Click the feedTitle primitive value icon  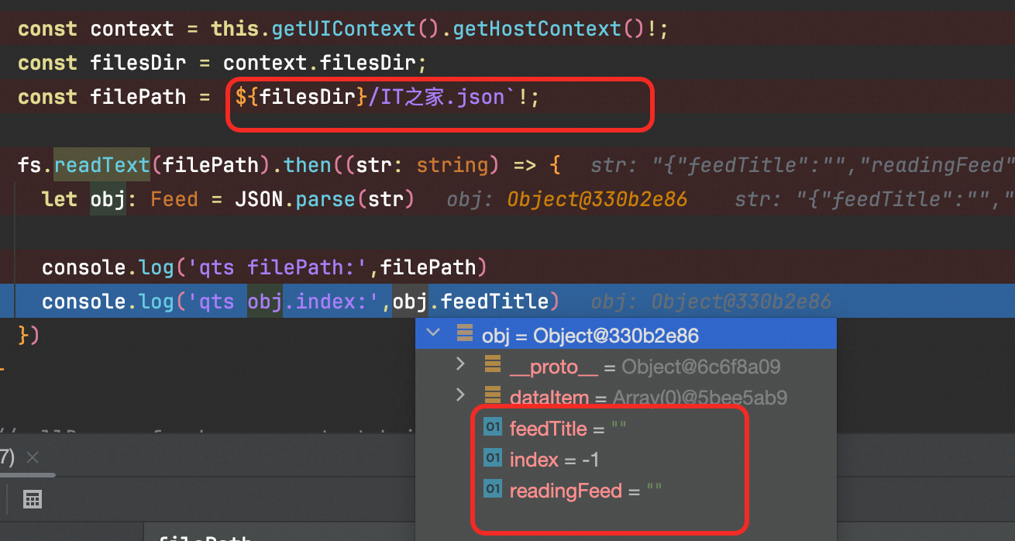[493, 427]
